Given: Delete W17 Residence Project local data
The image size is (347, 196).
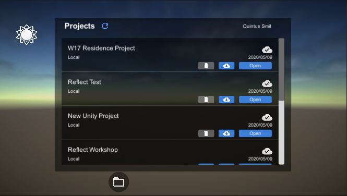Looking at the screenshot, I should [206, 66].
